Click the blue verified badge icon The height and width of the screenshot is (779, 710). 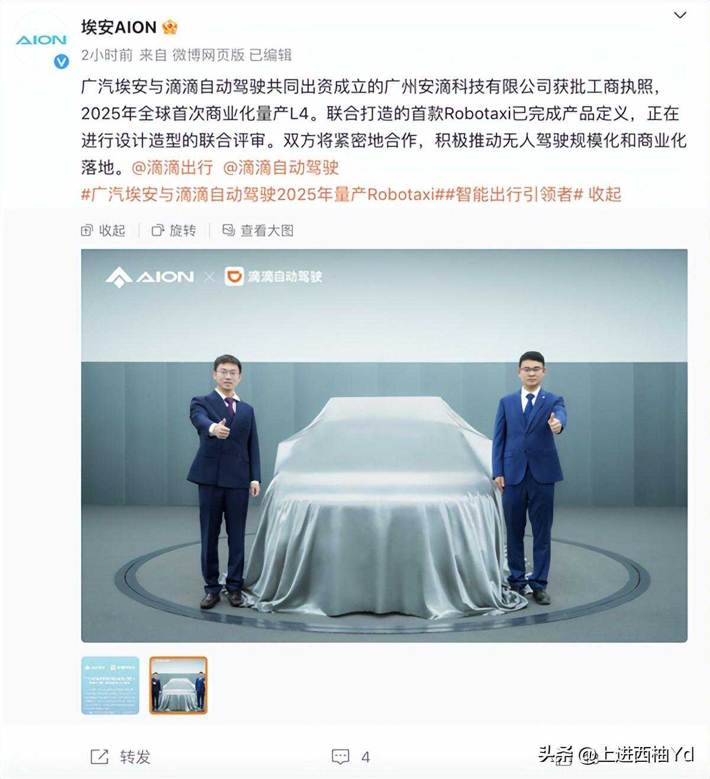62,61
